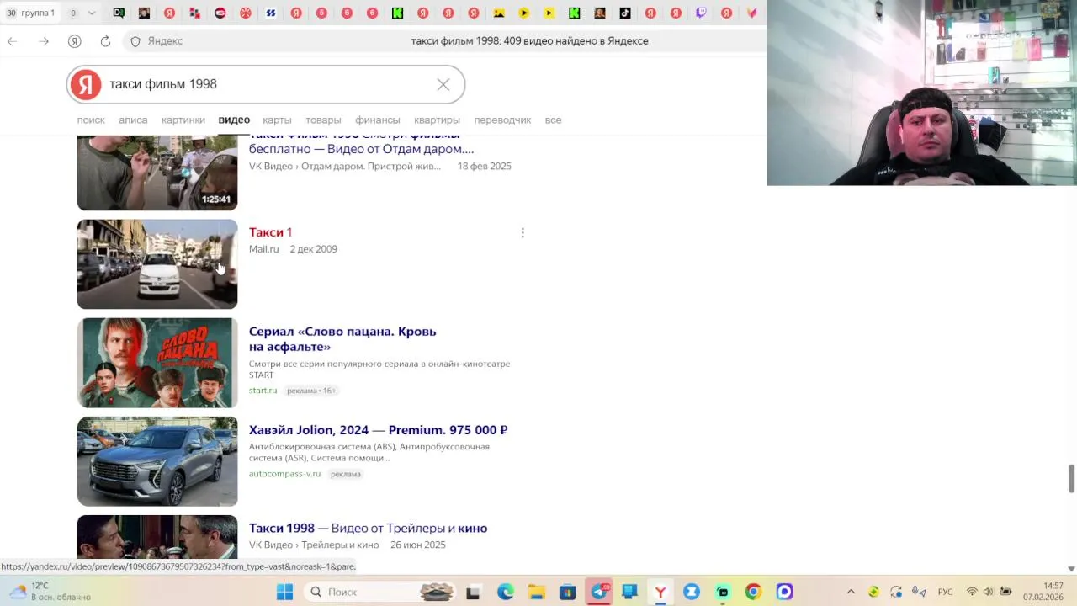This screenshot has width=1077, height=606.
Task: Launch Microsoft Edge from the taskbar
Action: pos(505,592)
